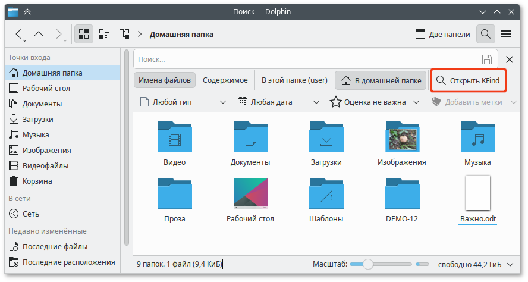Switch to compact view mode
The image size is (528, 282).
point(104,34)
